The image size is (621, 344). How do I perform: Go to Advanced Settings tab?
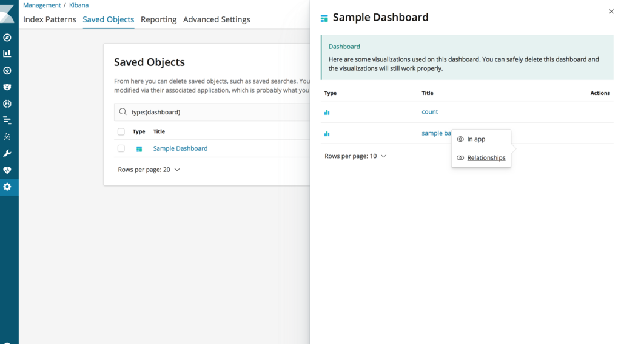coord(217,19)
